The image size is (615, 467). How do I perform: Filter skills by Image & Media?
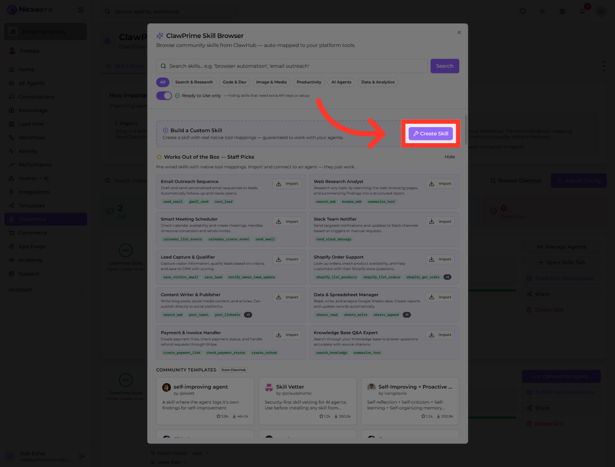pos(271,82)
